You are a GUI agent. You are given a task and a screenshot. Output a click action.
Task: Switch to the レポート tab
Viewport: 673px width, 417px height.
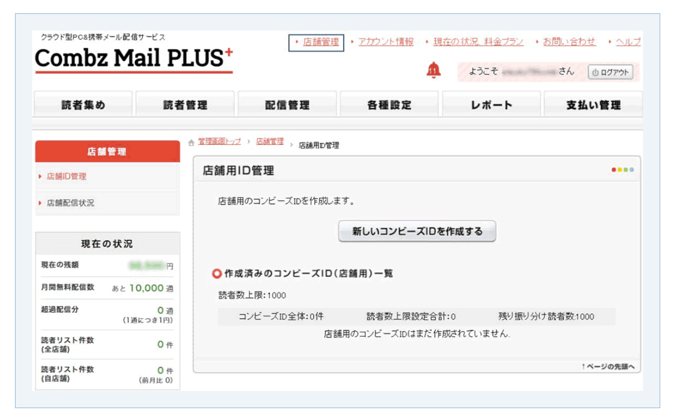click(x=489, y=104)
